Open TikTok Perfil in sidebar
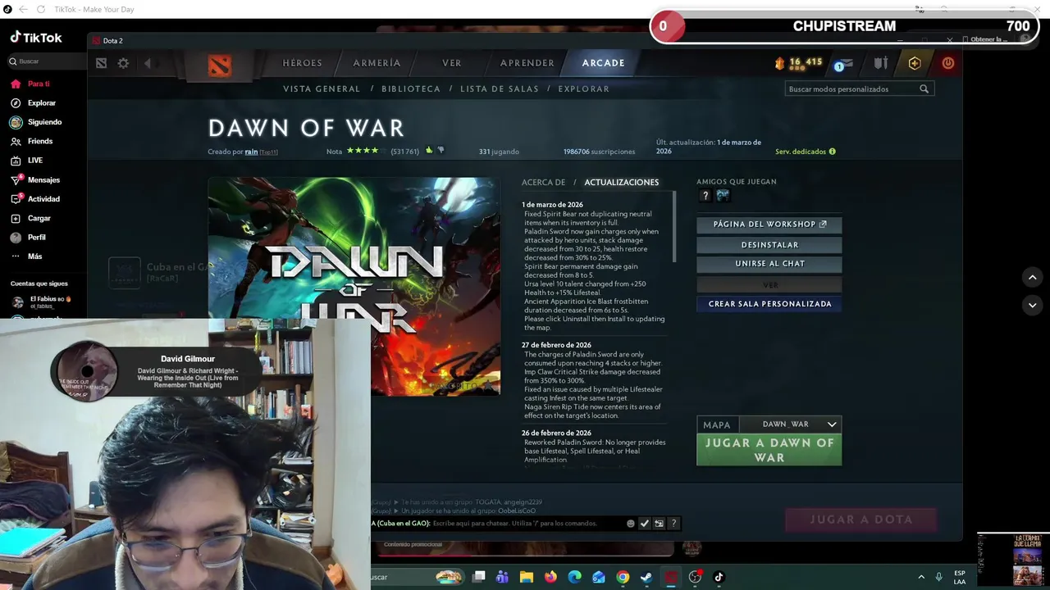The height and width of the screenshot is (590, 1050). pos(28,238)
